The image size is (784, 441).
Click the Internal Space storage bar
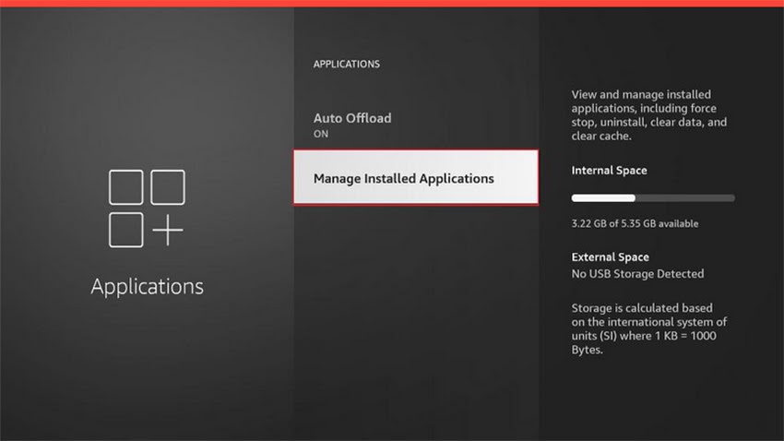[653, 198]
